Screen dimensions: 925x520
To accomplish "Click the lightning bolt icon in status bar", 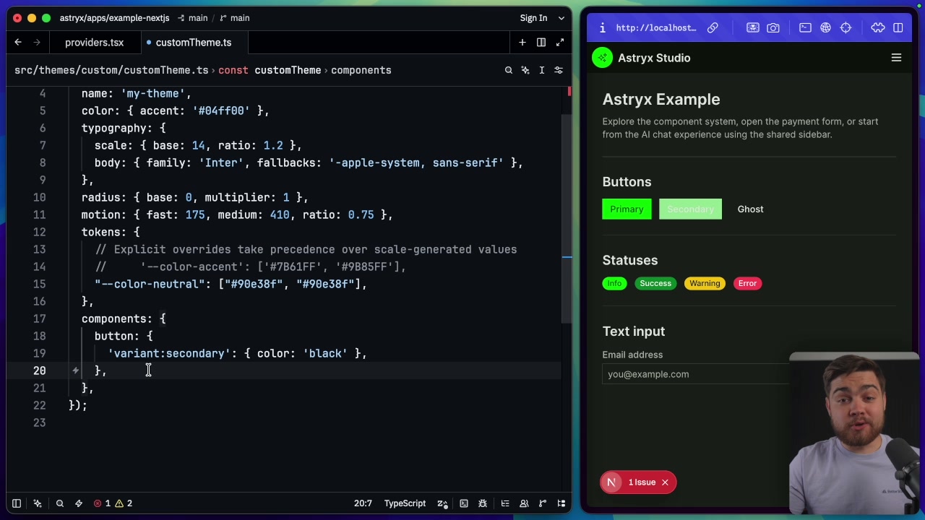I will (79, 503).
